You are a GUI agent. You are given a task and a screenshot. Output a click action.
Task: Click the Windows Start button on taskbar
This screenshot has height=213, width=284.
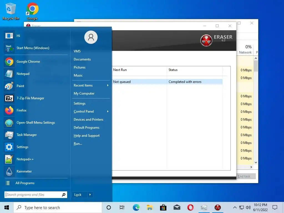coord(7,207)
